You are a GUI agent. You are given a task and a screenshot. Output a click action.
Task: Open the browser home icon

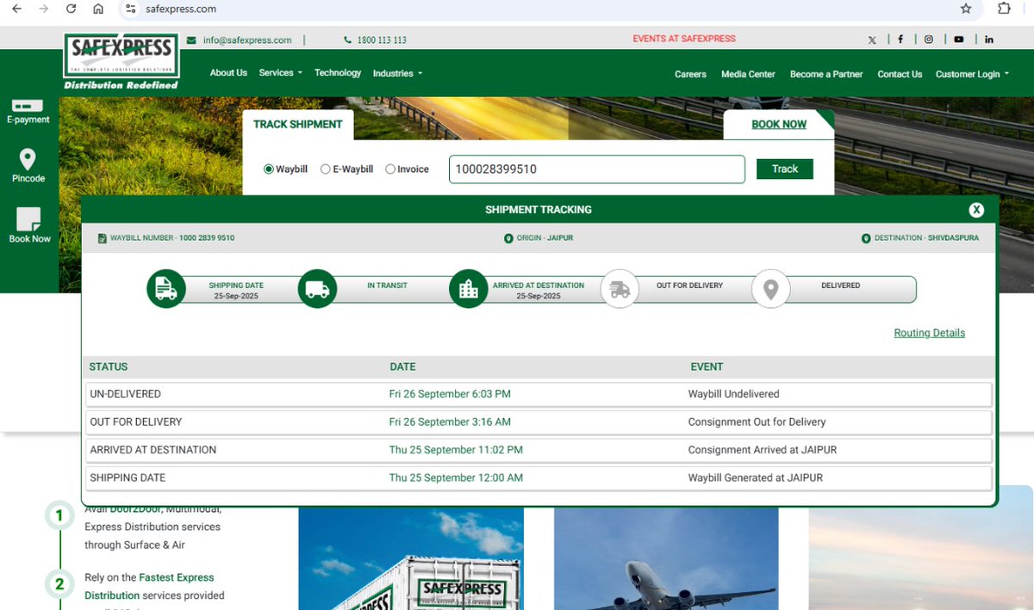[98, 9]
